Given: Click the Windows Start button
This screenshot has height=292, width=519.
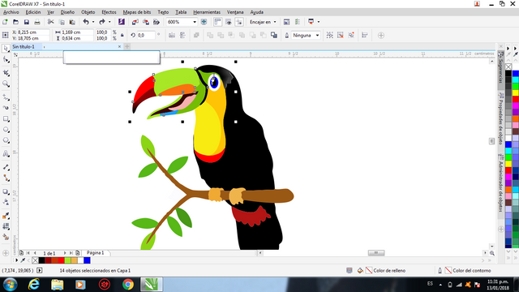Looking at the screenshot, I should point(10,285).
